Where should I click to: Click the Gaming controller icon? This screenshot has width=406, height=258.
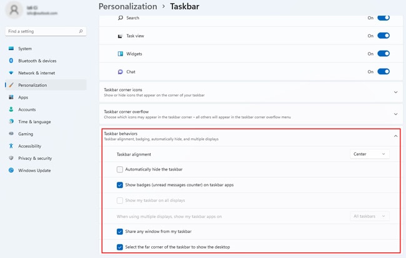click(x=11, y=134)
